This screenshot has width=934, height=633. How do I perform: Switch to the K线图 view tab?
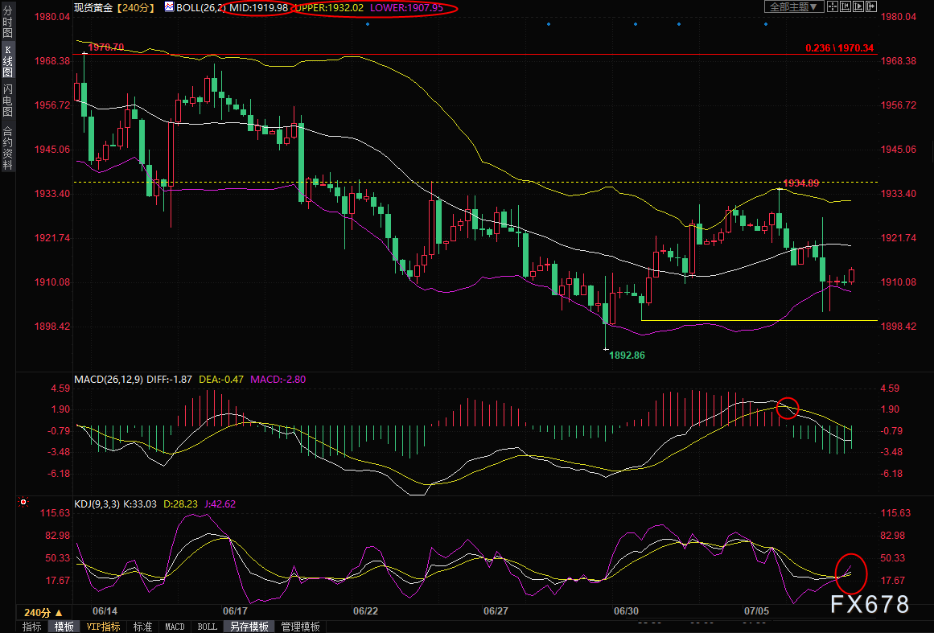[7, 60]
